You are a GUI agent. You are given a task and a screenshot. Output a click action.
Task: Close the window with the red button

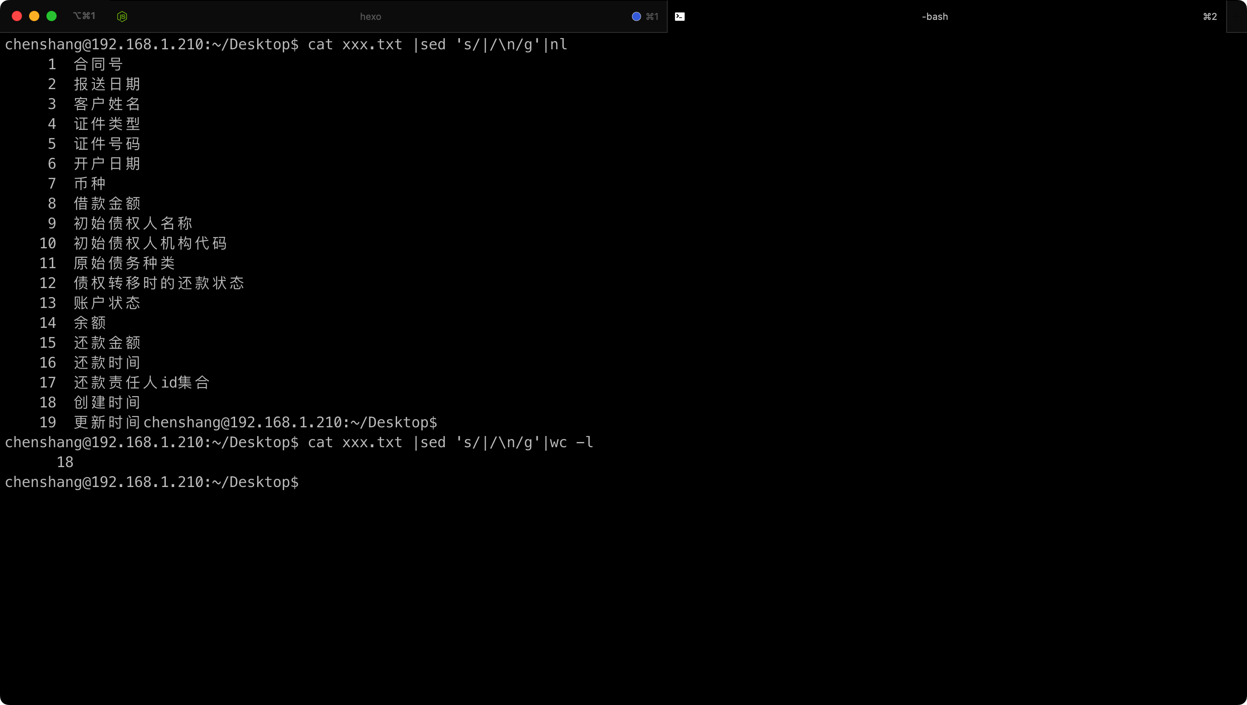[x=17, y=16]
